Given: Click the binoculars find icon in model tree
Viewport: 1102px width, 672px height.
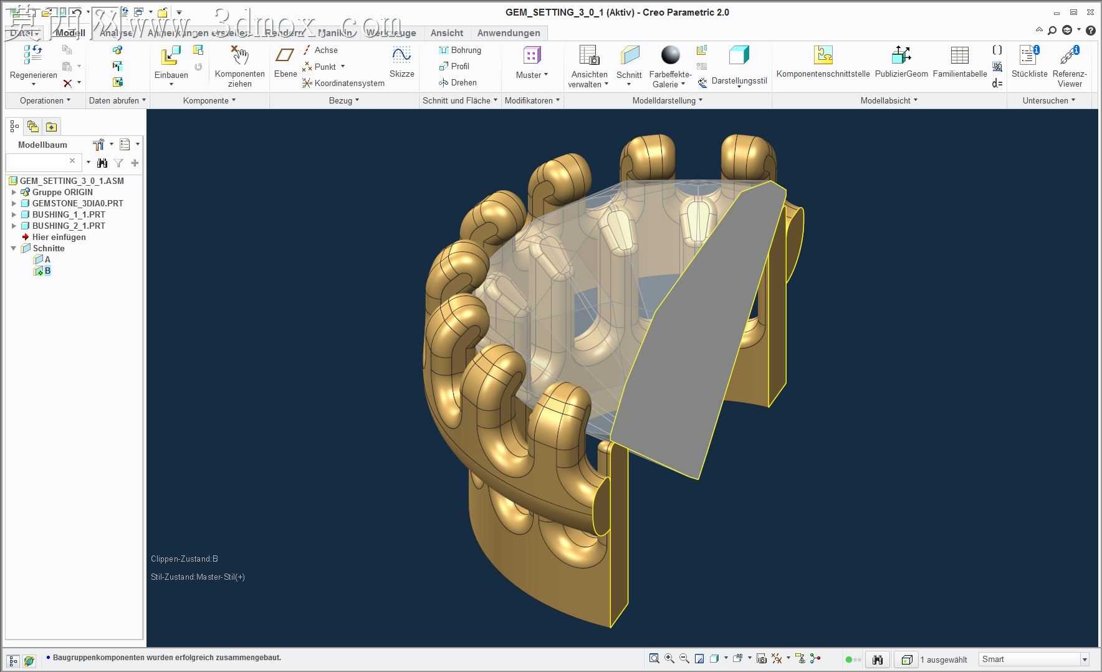Looking at the screenshot, I should 102,163.
